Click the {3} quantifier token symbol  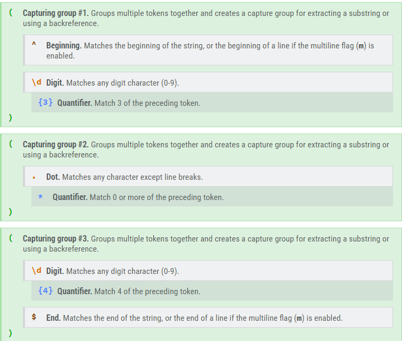pos(46,103)
